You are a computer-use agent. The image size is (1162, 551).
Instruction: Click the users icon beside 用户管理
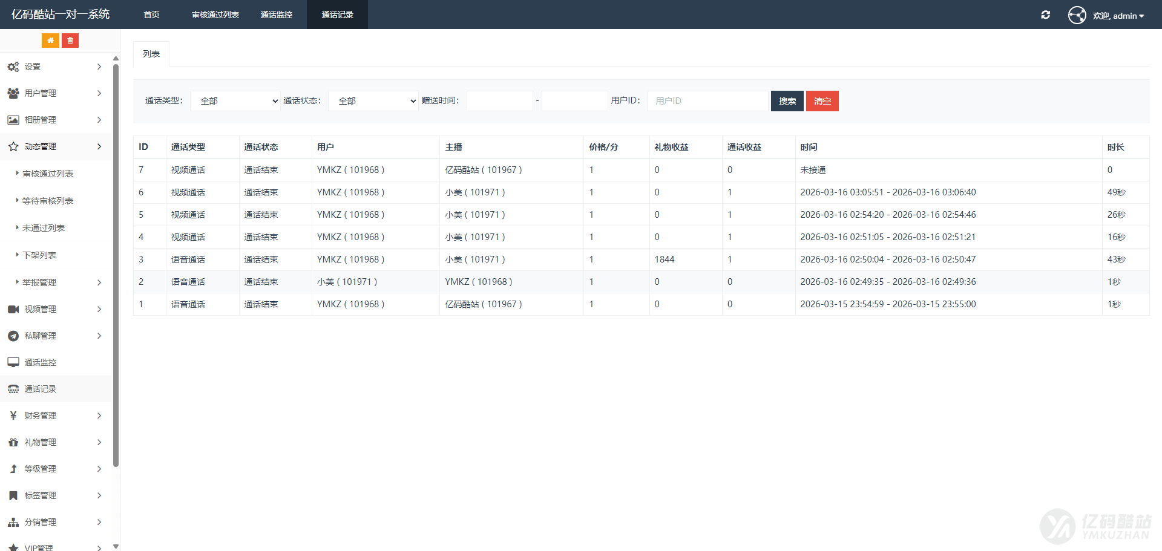coord(13,93)
